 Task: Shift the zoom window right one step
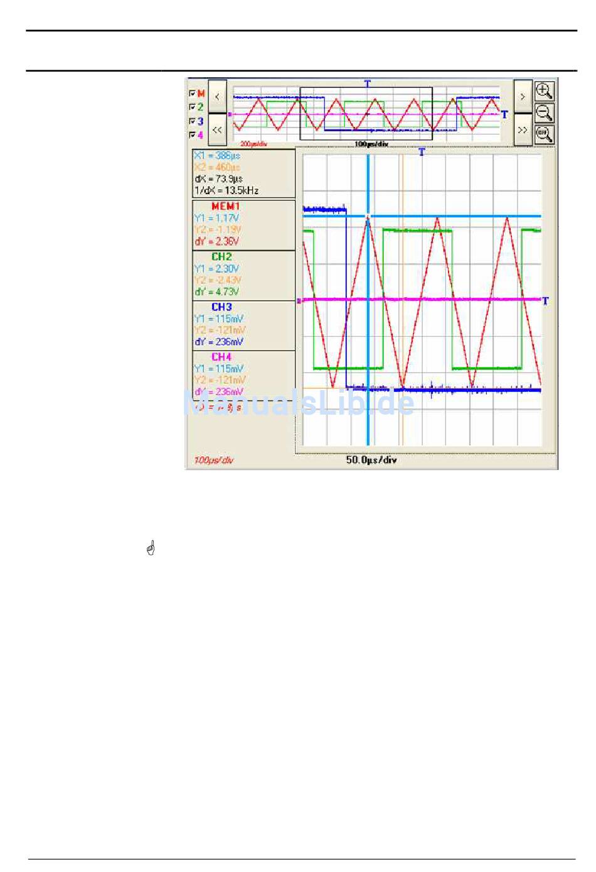pyautogui.click(x=523, y=97)
